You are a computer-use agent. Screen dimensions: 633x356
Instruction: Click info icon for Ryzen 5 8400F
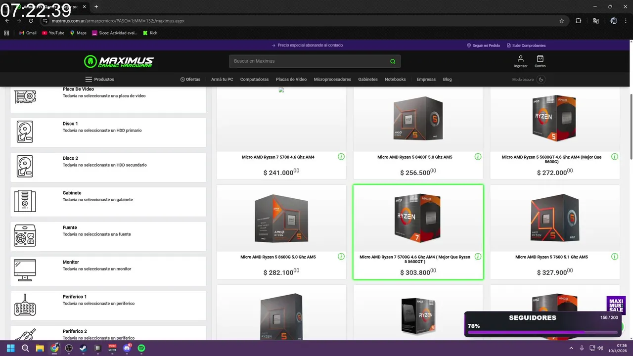click(478, 157)
